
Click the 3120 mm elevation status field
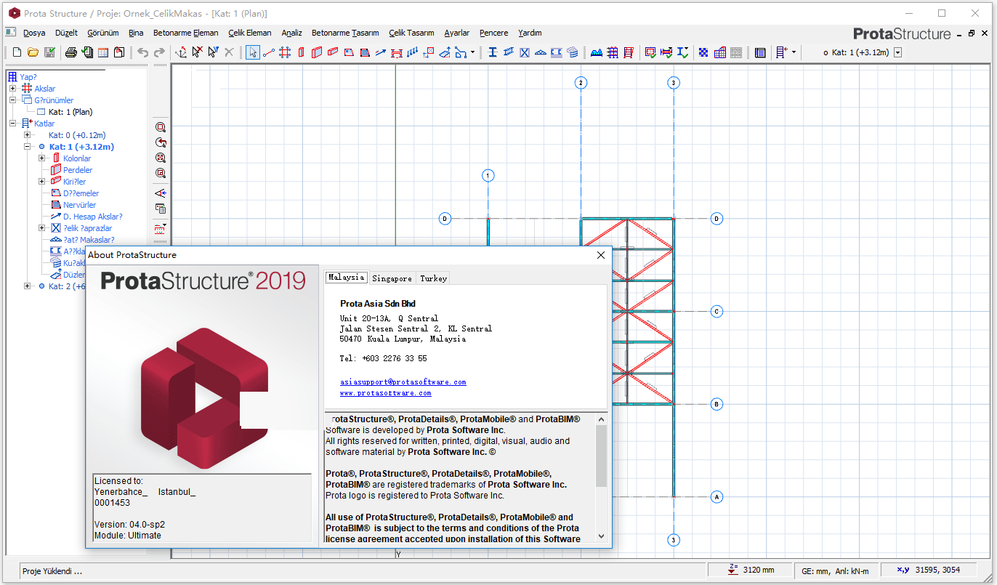tap(750, 570)
